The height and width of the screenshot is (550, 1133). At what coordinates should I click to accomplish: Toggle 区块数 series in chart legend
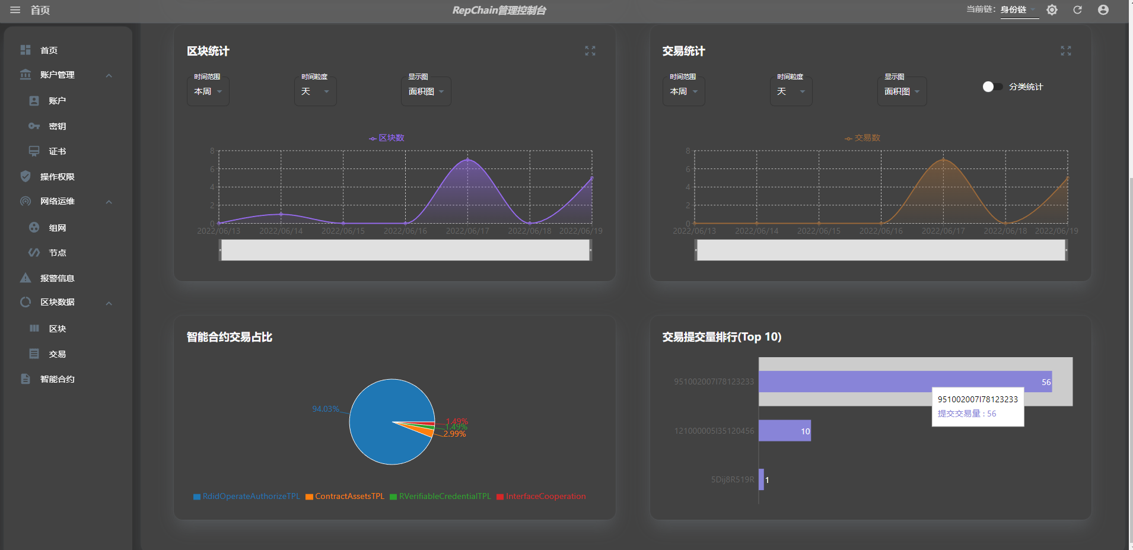point(387,138)
